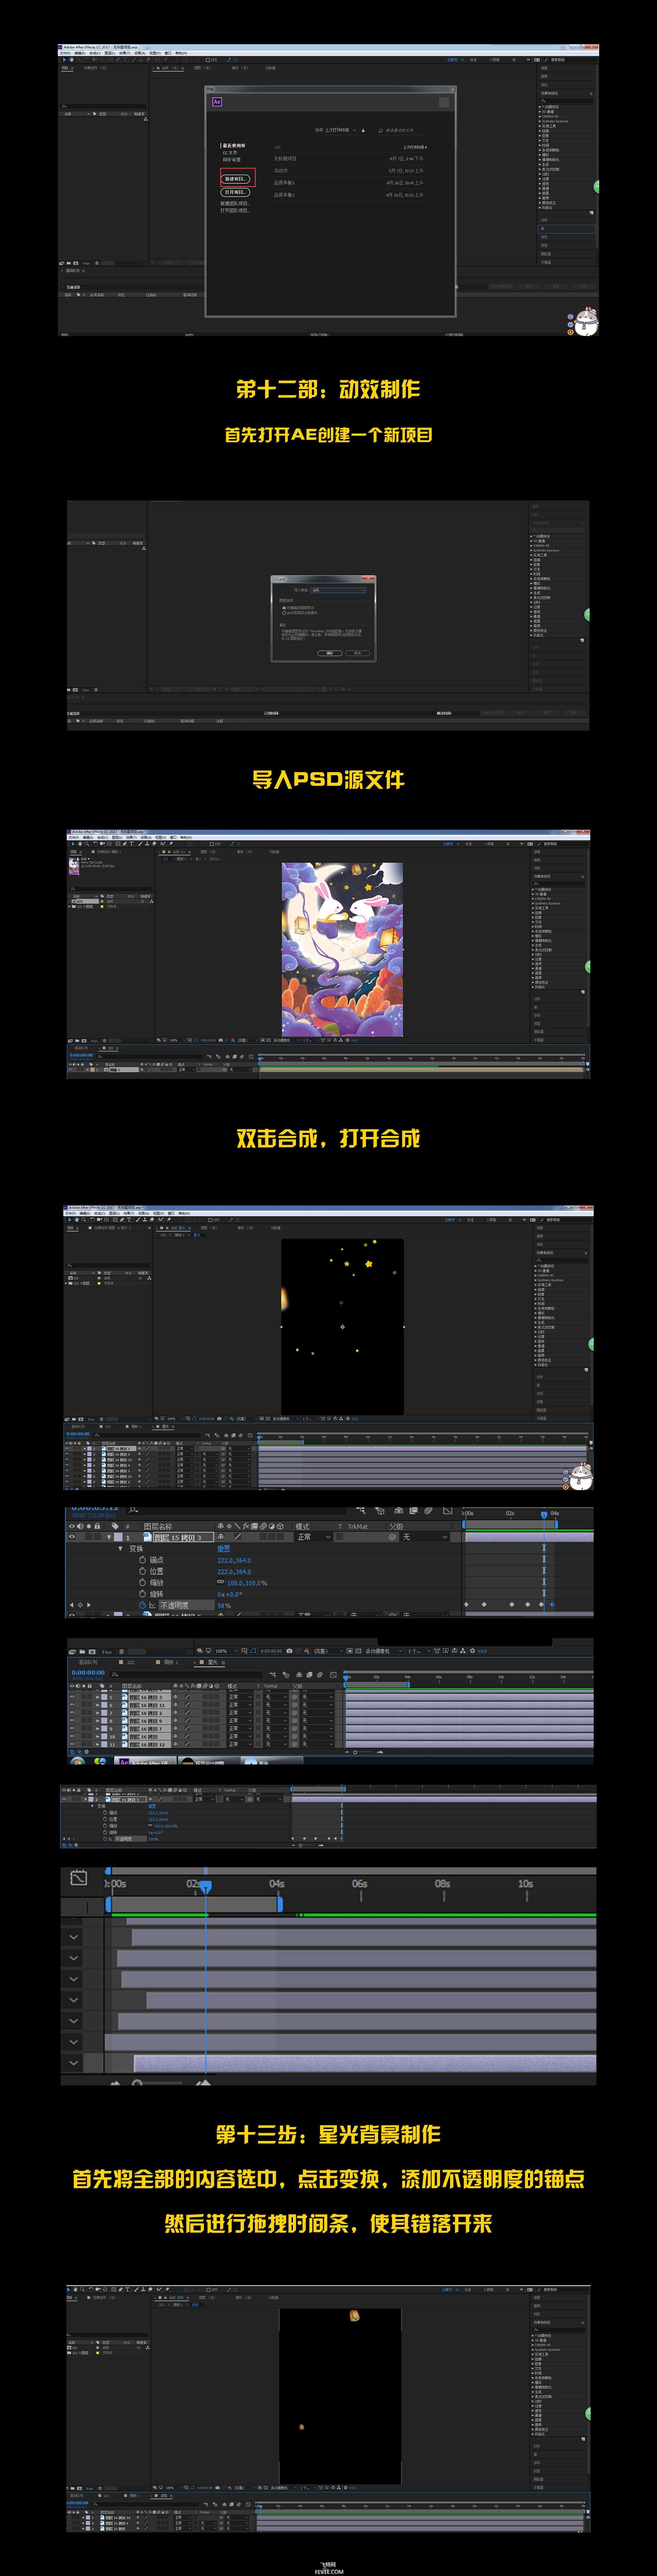Toggle the 位置 stopwatch icon
This screenshot has width=657, height=2576.
coord(143,1571)
